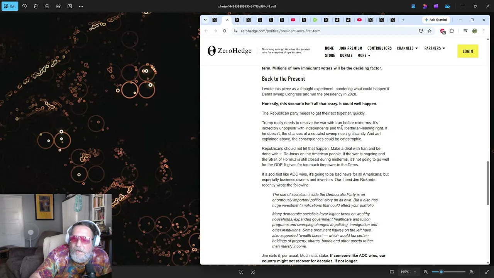Click the yellow LOGIN button
This screenshot has width=494, height=278.
click(x=468, y=51)
